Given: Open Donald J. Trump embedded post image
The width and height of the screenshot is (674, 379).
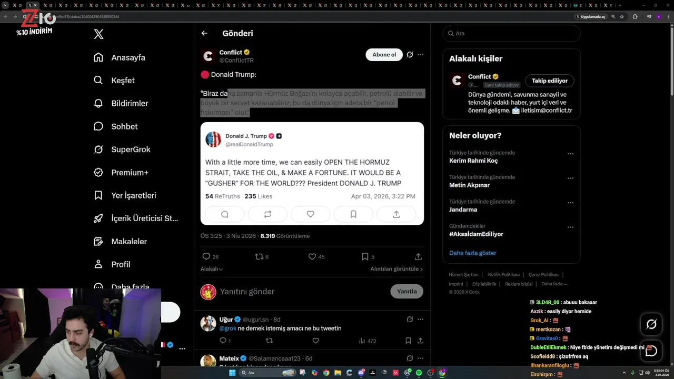Looking at the screenshot, I should coord(312,174).
